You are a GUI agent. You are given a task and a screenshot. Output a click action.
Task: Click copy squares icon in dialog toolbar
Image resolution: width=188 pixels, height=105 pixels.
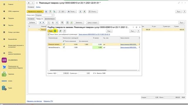[x=64, y=31]
